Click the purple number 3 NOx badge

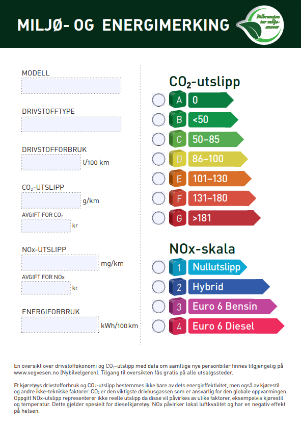[x=178, y=307]
